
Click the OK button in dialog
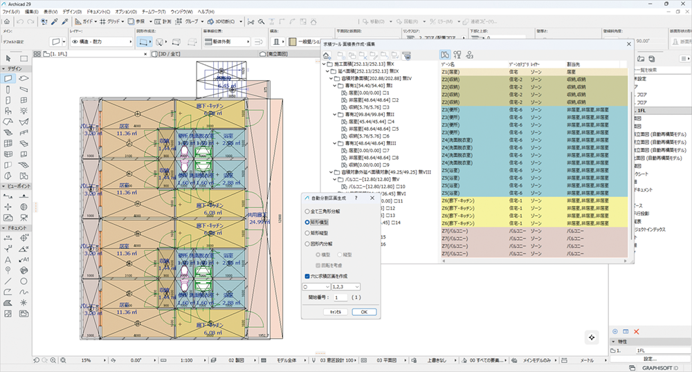click(363, 312)
